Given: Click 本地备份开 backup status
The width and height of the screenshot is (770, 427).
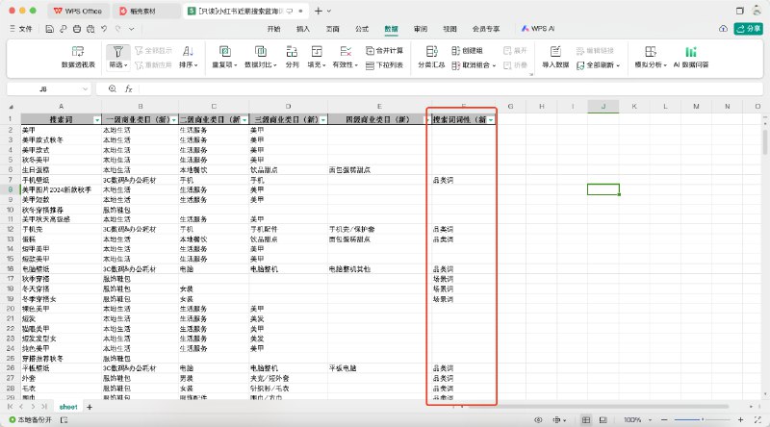Looking at the screenshot, I should click(31, 419).
